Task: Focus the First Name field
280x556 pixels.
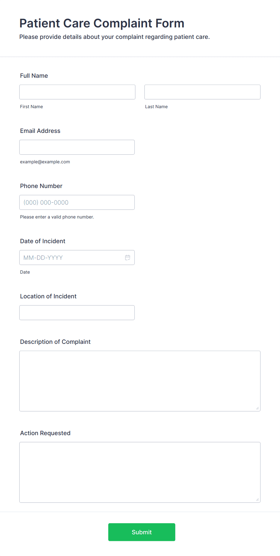Action: [x=77, y=92]
